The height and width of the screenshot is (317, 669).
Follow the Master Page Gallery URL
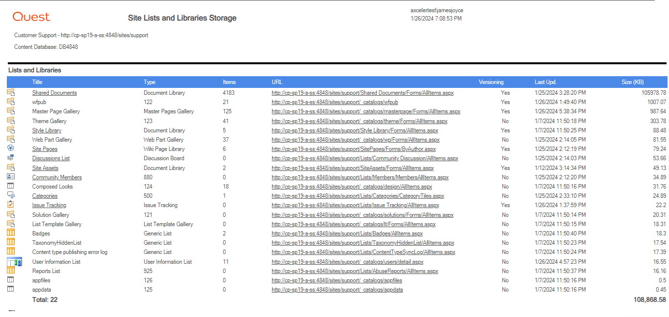(x=366, y=111)
